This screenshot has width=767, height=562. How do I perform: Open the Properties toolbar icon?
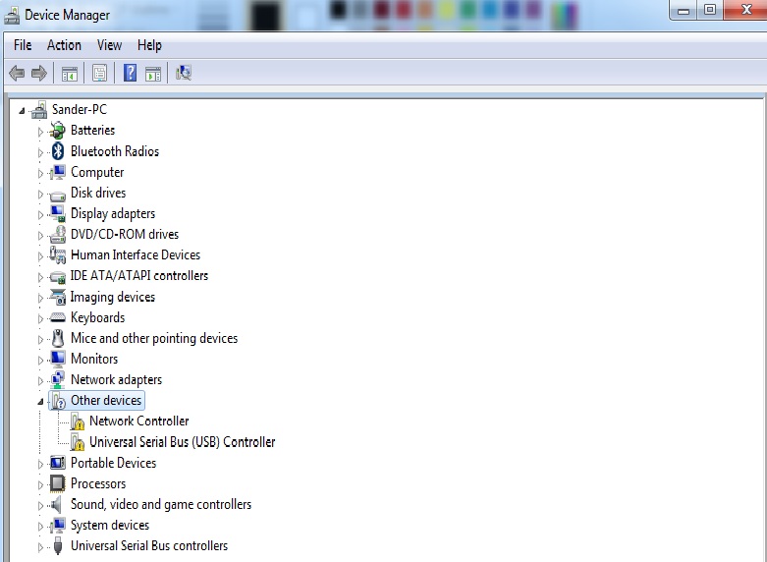point(99,74)
